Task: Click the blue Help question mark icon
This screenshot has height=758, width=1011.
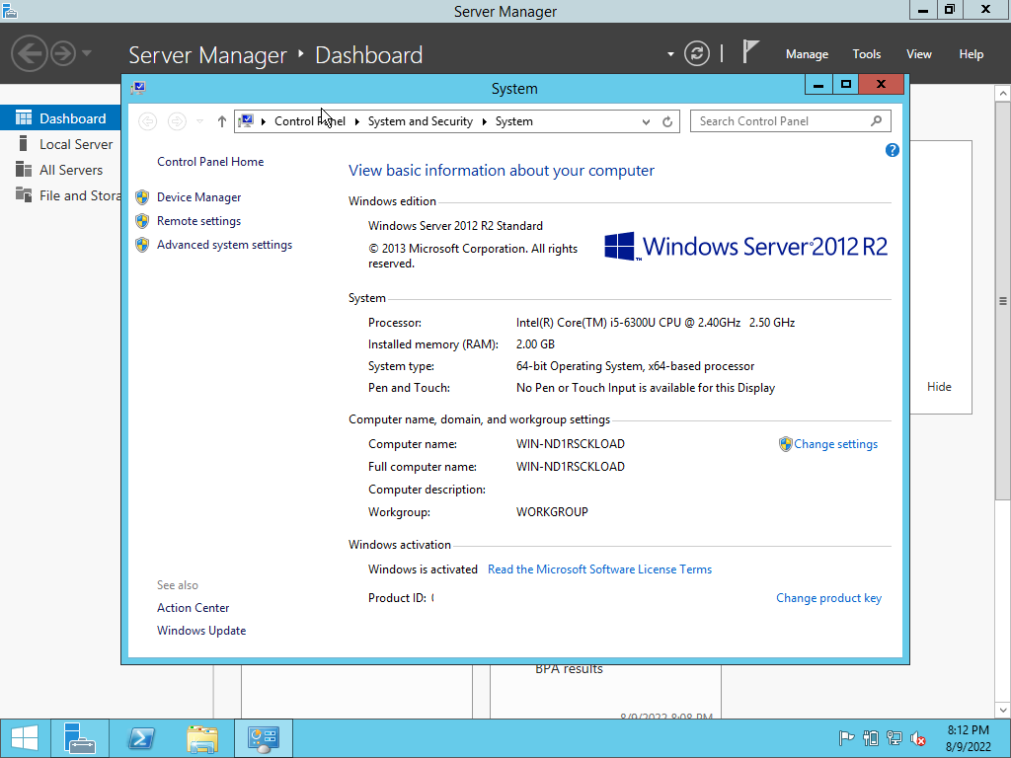Action: (x=893, y=150)
